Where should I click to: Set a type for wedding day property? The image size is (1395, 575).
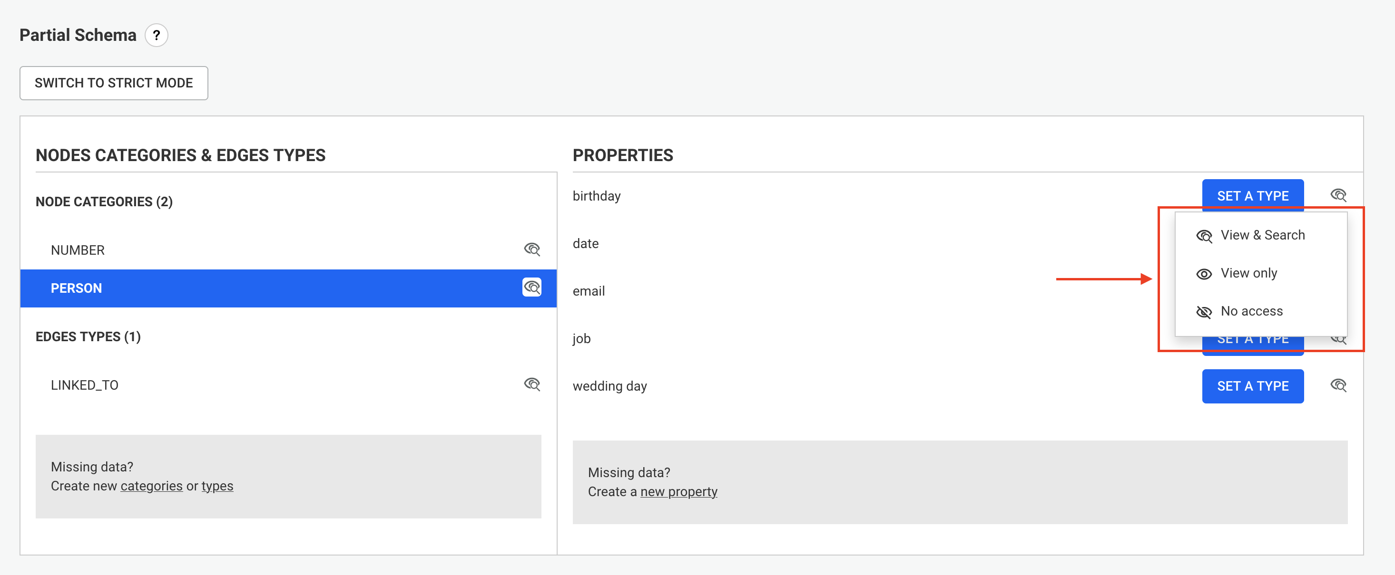1253,386
